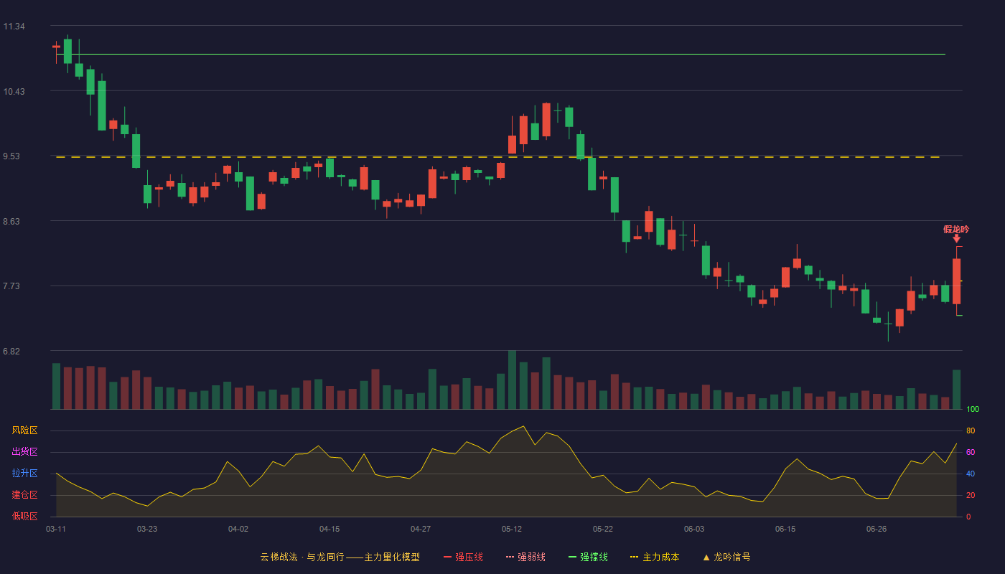Viewport: 1005px width, 574px height.
Task: Click the 拉升区 zone label
Action: coord(25,474)
